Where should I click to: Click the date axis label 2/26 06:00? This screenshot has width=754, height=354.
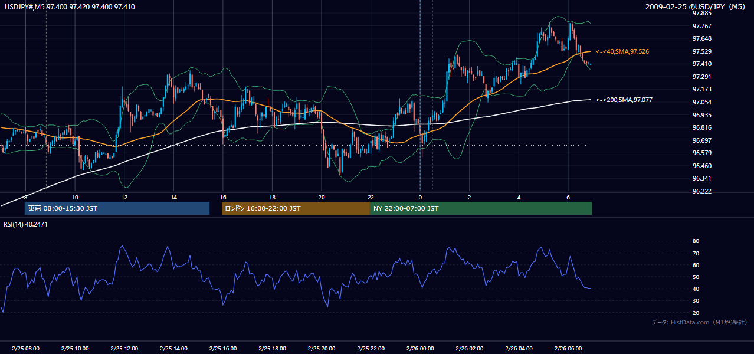pos(568,349)
